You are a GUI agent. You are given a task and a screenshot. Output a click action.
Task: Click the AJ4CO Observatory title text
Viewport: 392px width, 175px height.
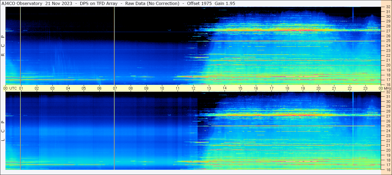coord(22,3)
